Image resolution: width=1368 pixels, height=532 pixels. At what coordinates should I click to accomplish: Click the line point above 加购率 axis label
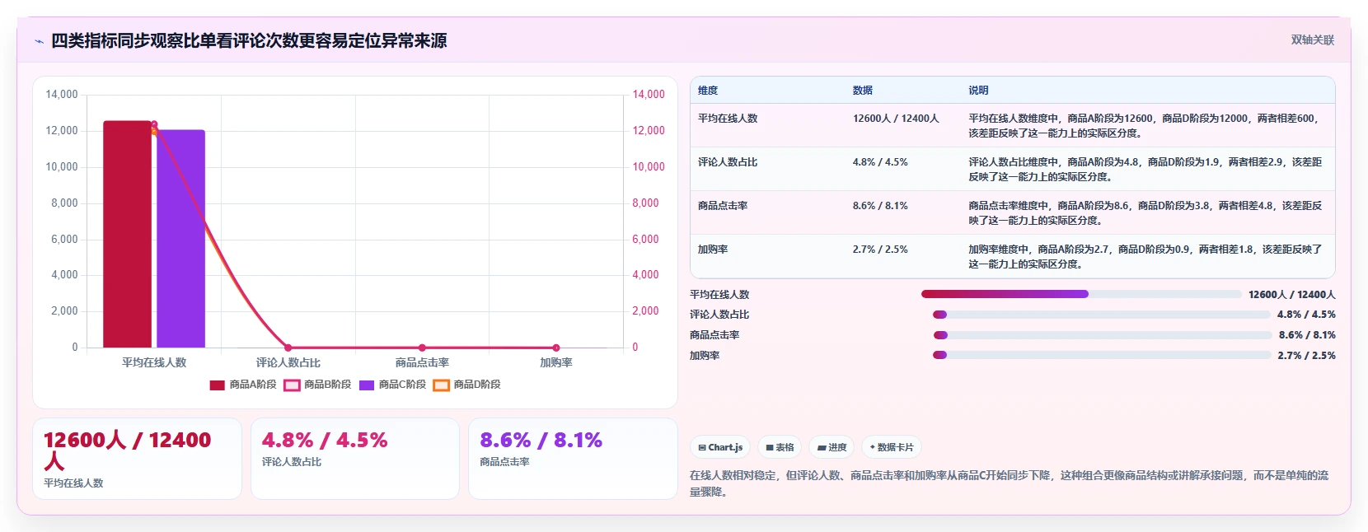(x=556, y=348)
